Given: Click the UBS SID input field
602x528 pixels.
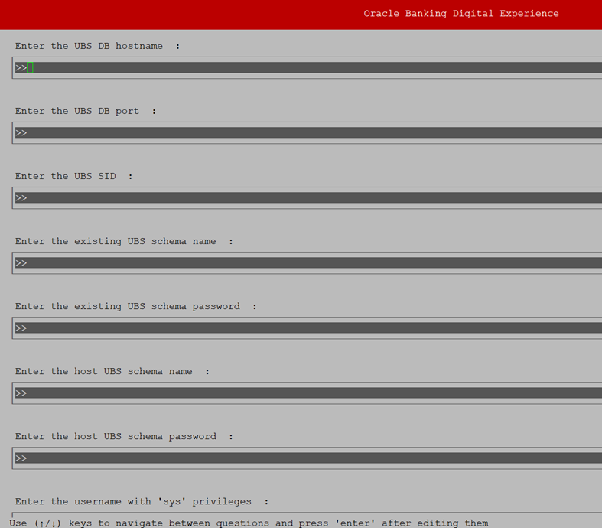Looking at the screenshot, I should coord(308,198).
